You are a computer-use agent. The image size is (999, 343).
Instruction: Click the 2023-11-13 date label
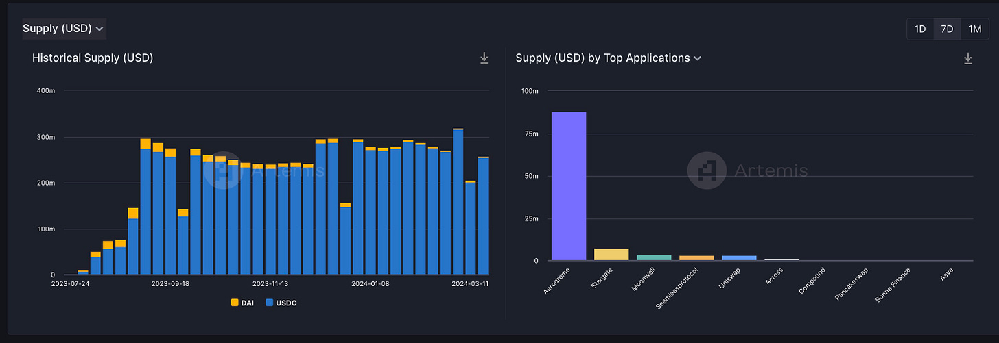point(271,283)
